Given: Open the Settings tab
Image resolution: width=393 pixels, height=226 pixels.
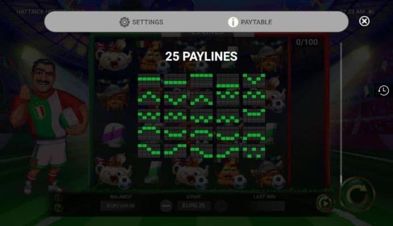Looking at the screenshot, I should click(141, 22).
